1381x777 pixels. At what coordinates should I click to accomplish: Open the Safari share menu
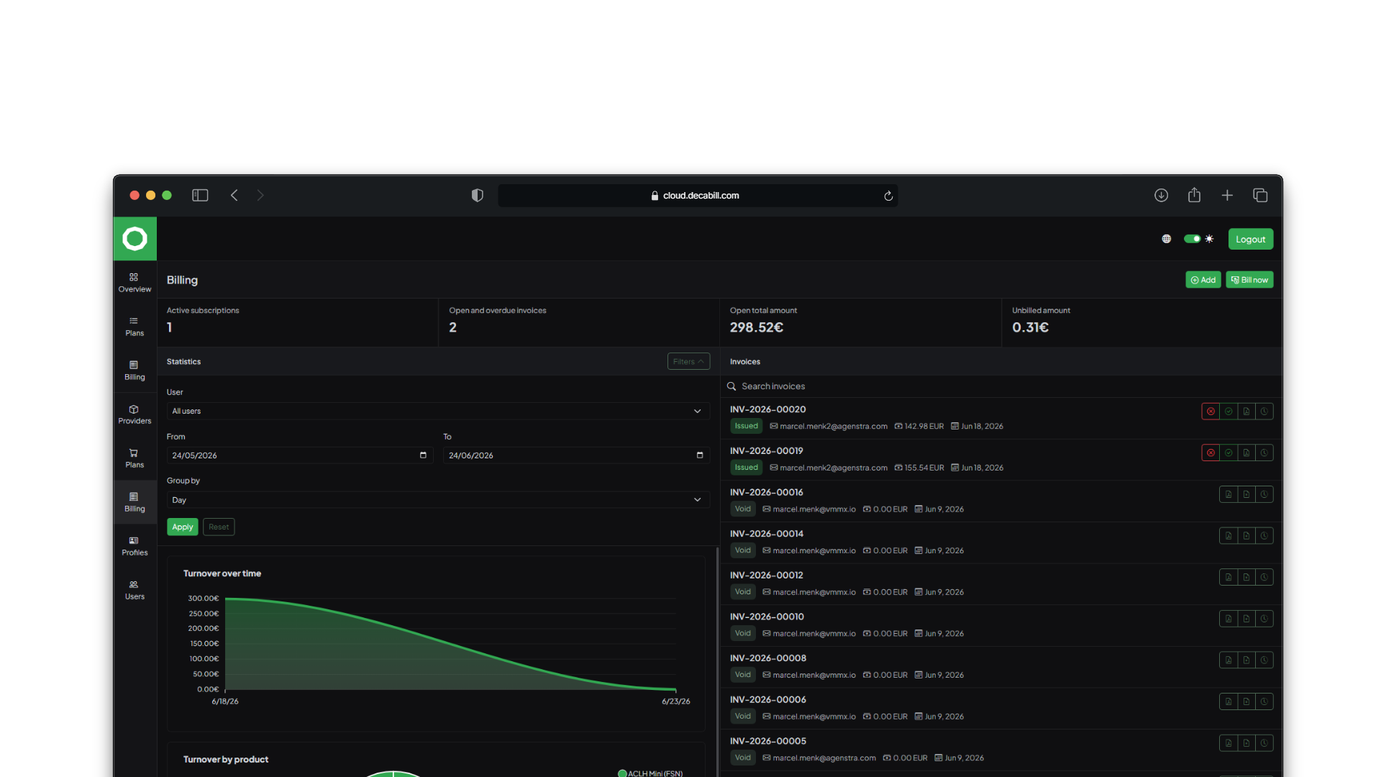pyautogui.click(x=1194, y=195)
